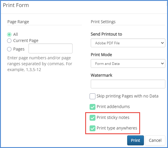Click the Current Page label text
Viewport: 168px width, 148px height.
tap(26, 41)
